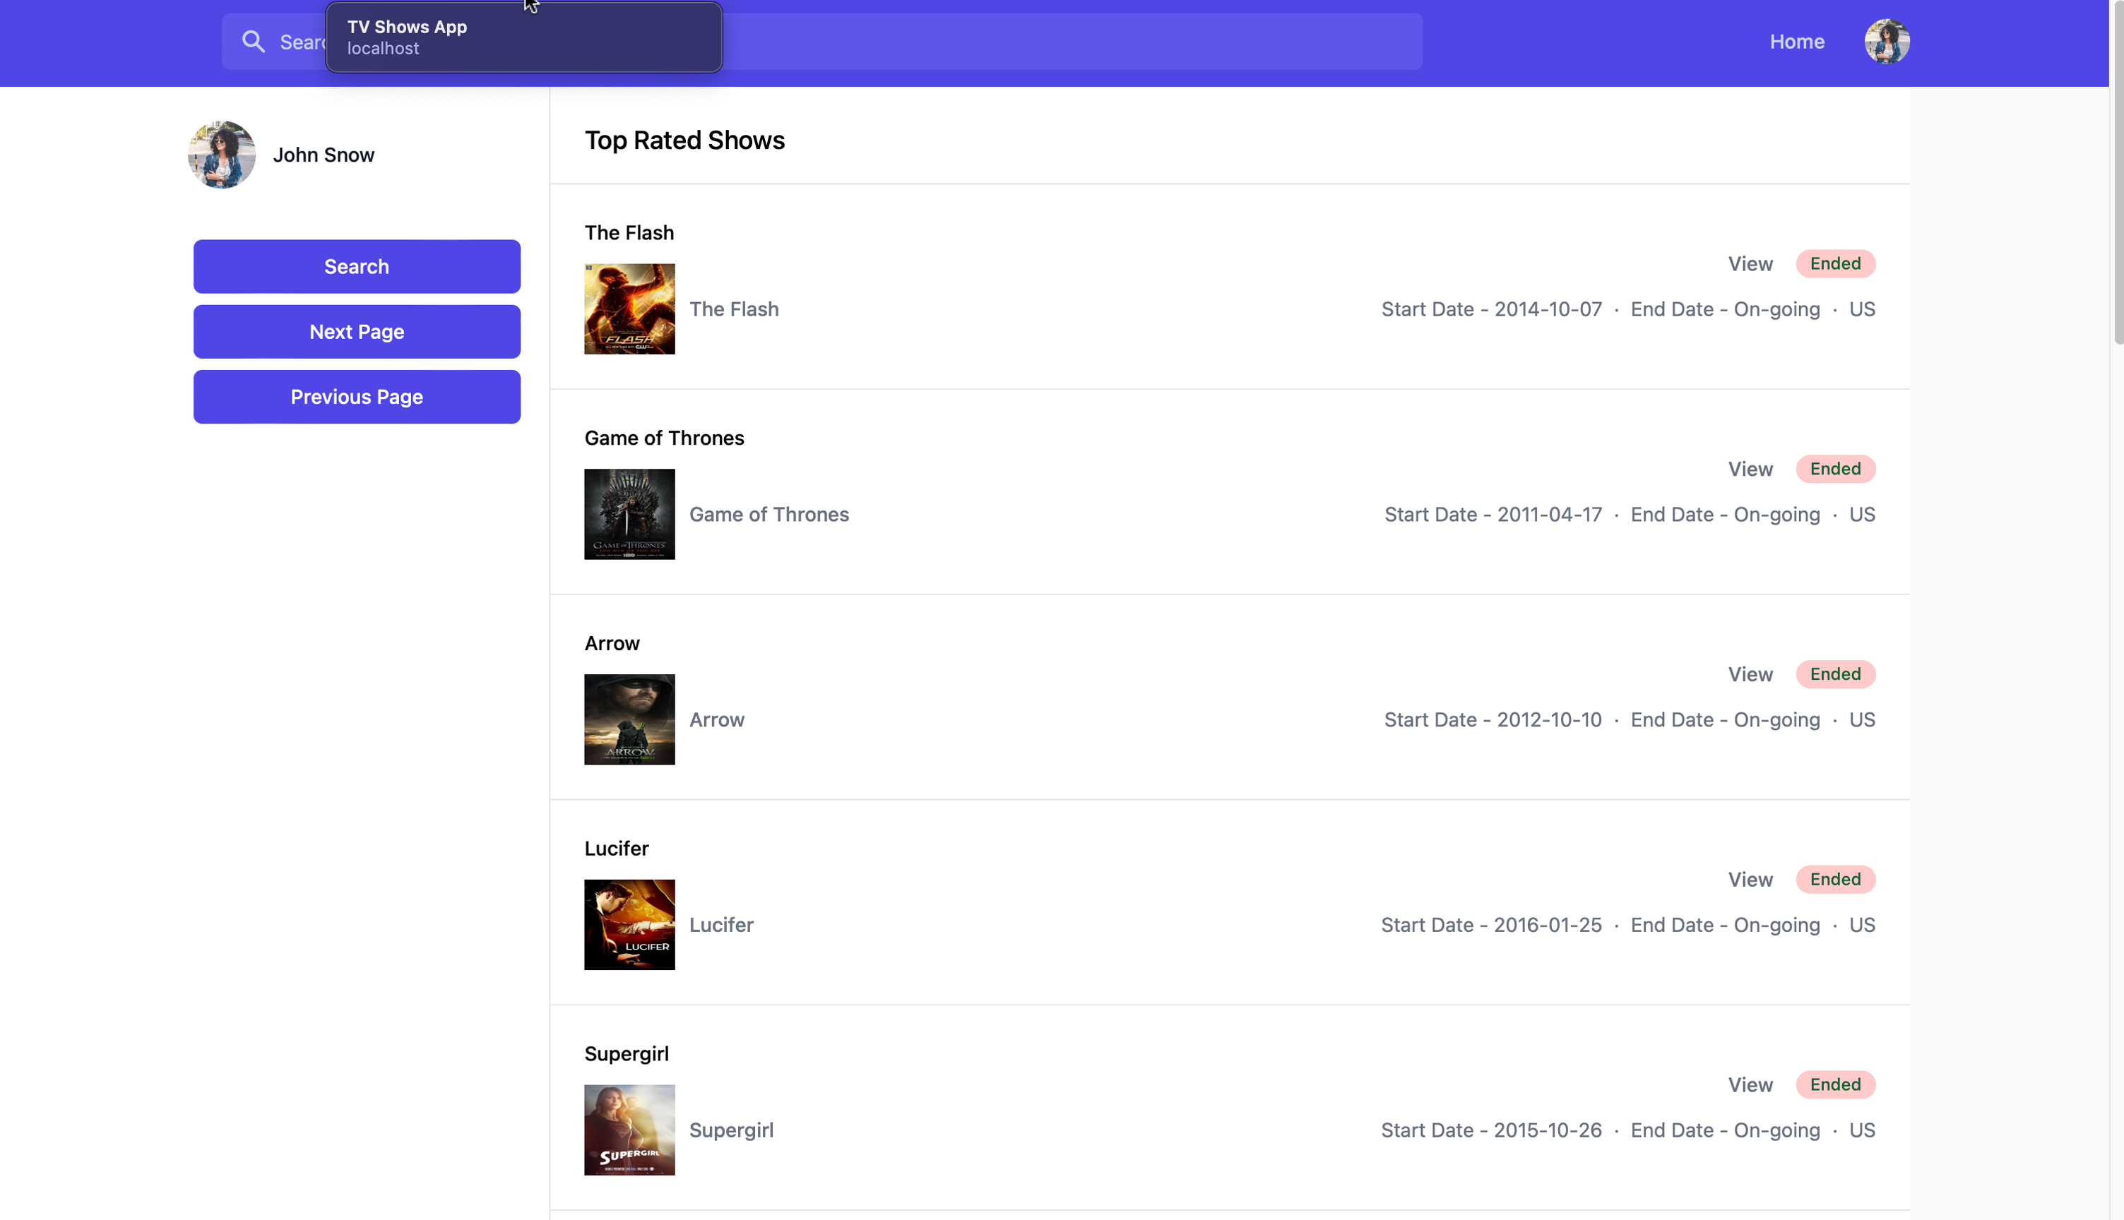The width and height of the screenshot is (2124, 1220).
Task: Click View link for Arrow
Action: [x=1750, y=674]
